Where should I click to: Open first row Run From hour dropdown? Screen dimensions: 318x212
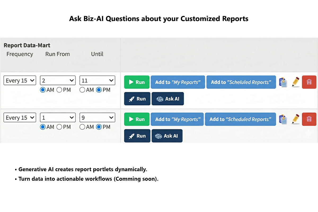click(x=58, y=81)
